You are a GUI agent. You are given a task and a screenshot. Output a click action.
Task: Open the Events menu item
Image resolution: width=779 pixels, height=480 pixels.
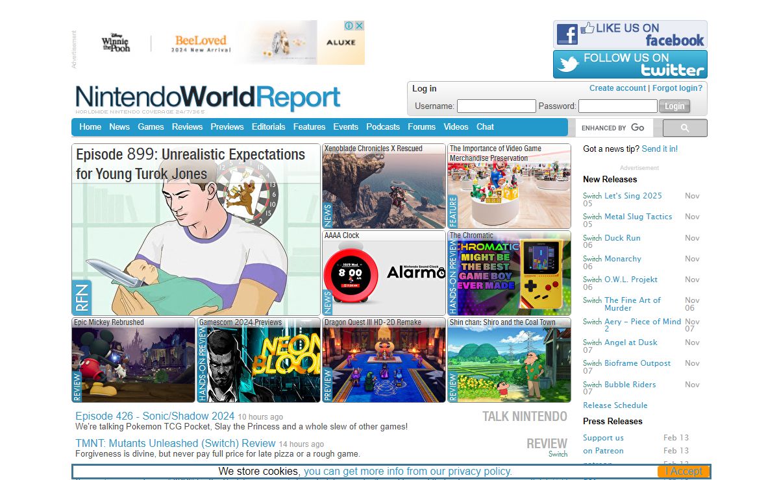click(346, 127)
